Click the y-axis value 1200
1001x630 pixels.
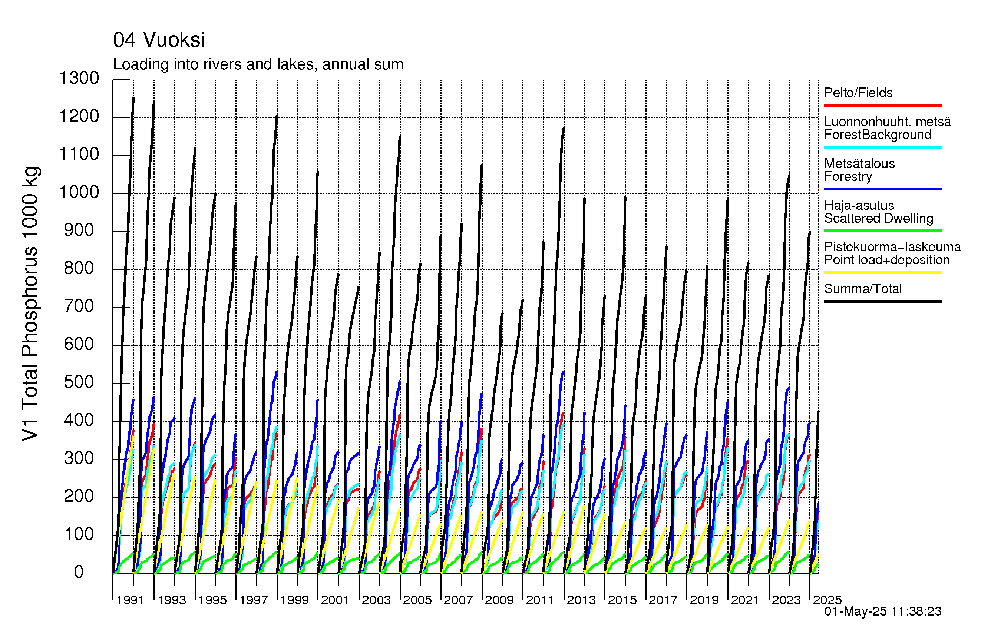click(79, 116)
